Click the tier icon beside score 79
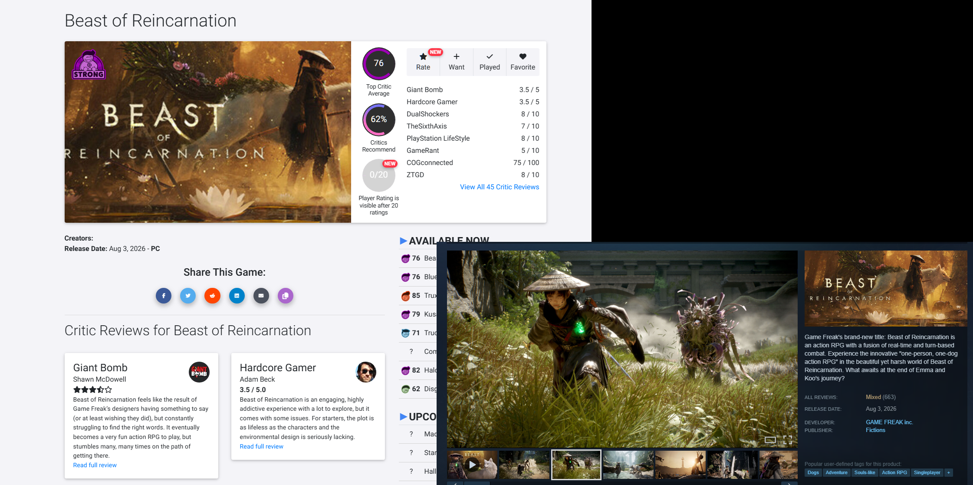This screenshot has height=485, width=973. [405, 314]
